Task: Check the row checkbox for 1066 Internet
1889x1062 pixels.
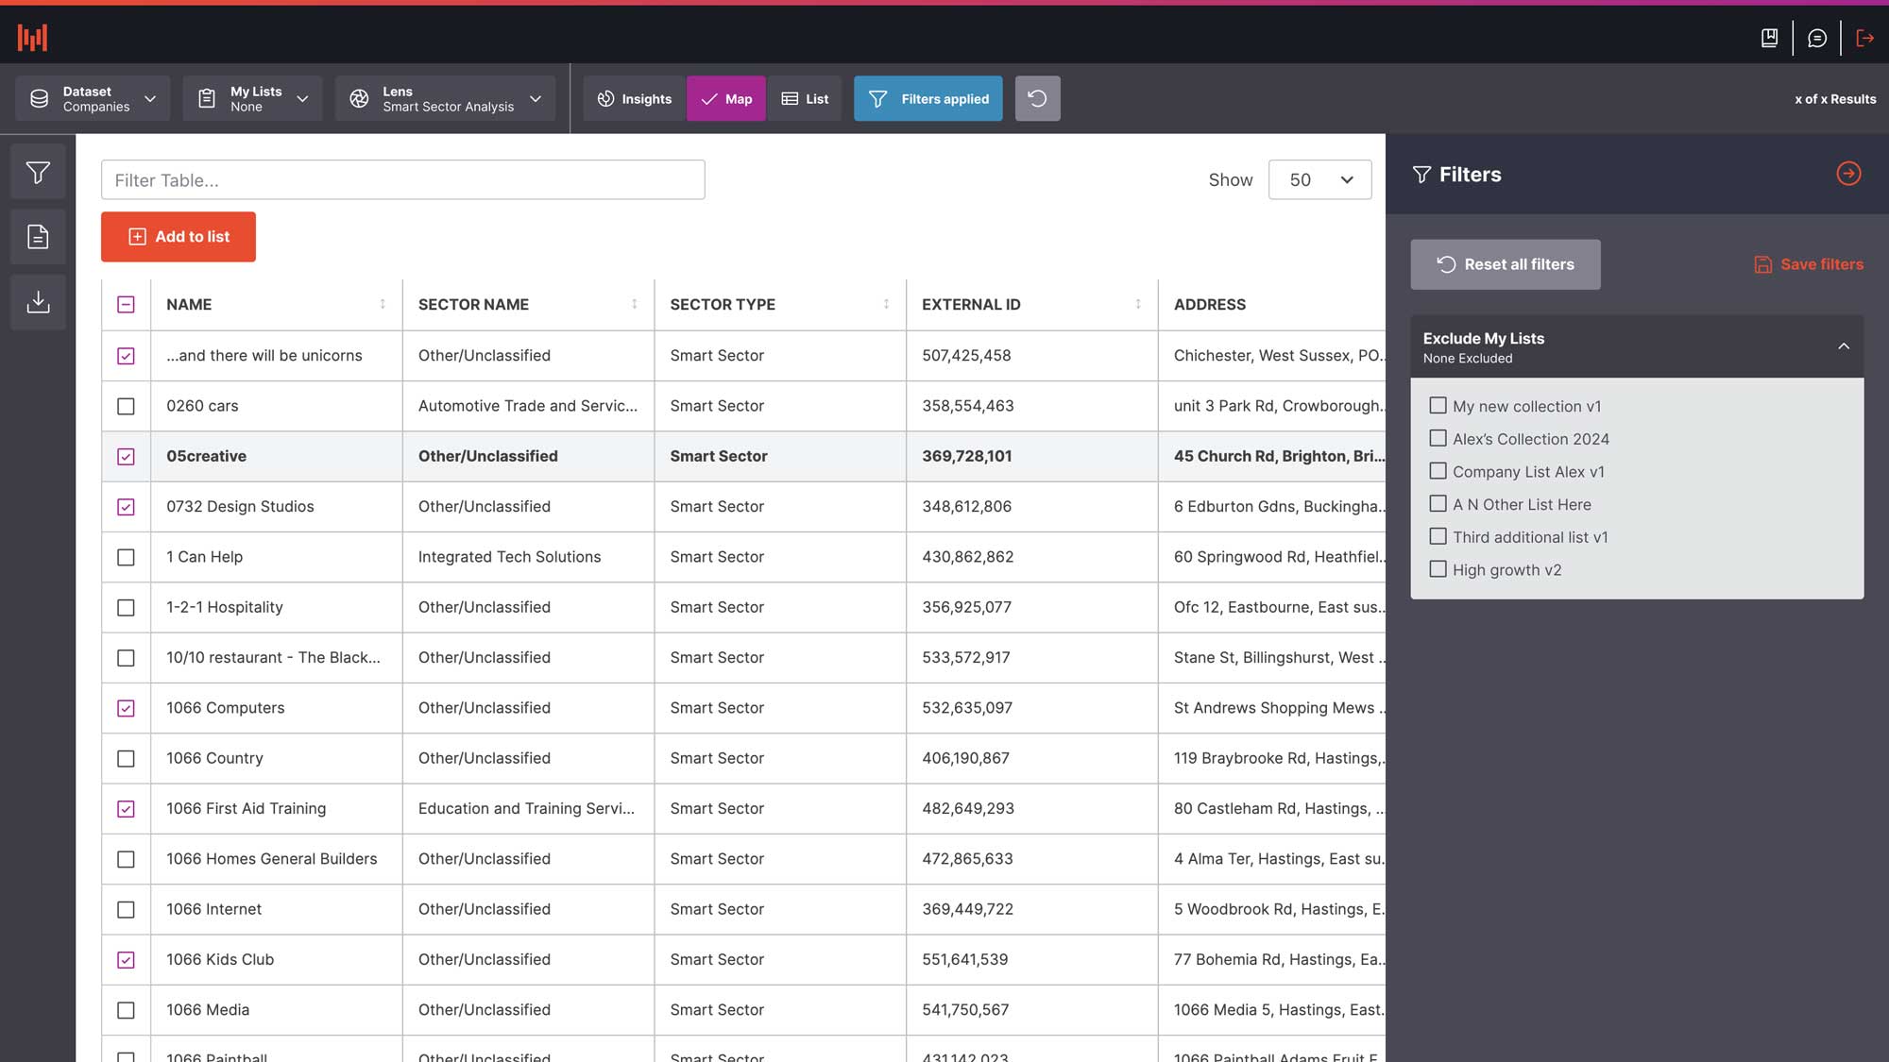Action: (x=126, y=909)
